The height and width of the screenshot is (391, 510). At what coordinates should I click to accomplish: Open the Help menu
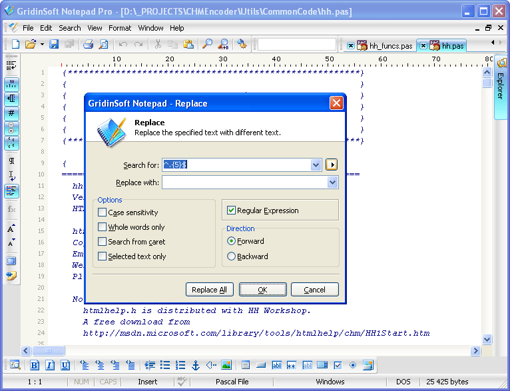point(177,28)
